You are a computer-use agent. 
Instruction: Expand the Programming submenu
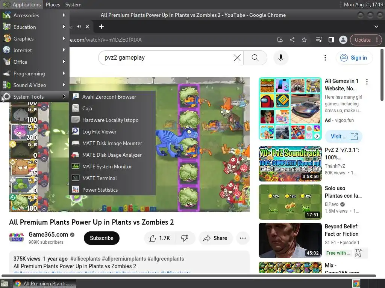(35, 73)
